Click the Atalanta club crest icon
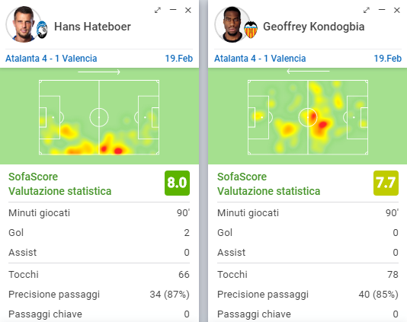Image resolution: width=407 pixels, height=322 pixels. coord(42,30)
